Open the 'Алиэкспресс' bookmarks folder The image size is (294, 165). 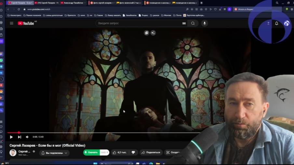(x=14, y=15)
